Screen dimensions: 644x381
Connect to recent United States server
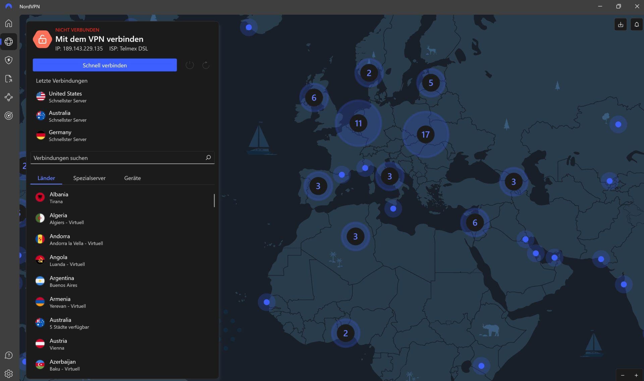coord(122,97)
